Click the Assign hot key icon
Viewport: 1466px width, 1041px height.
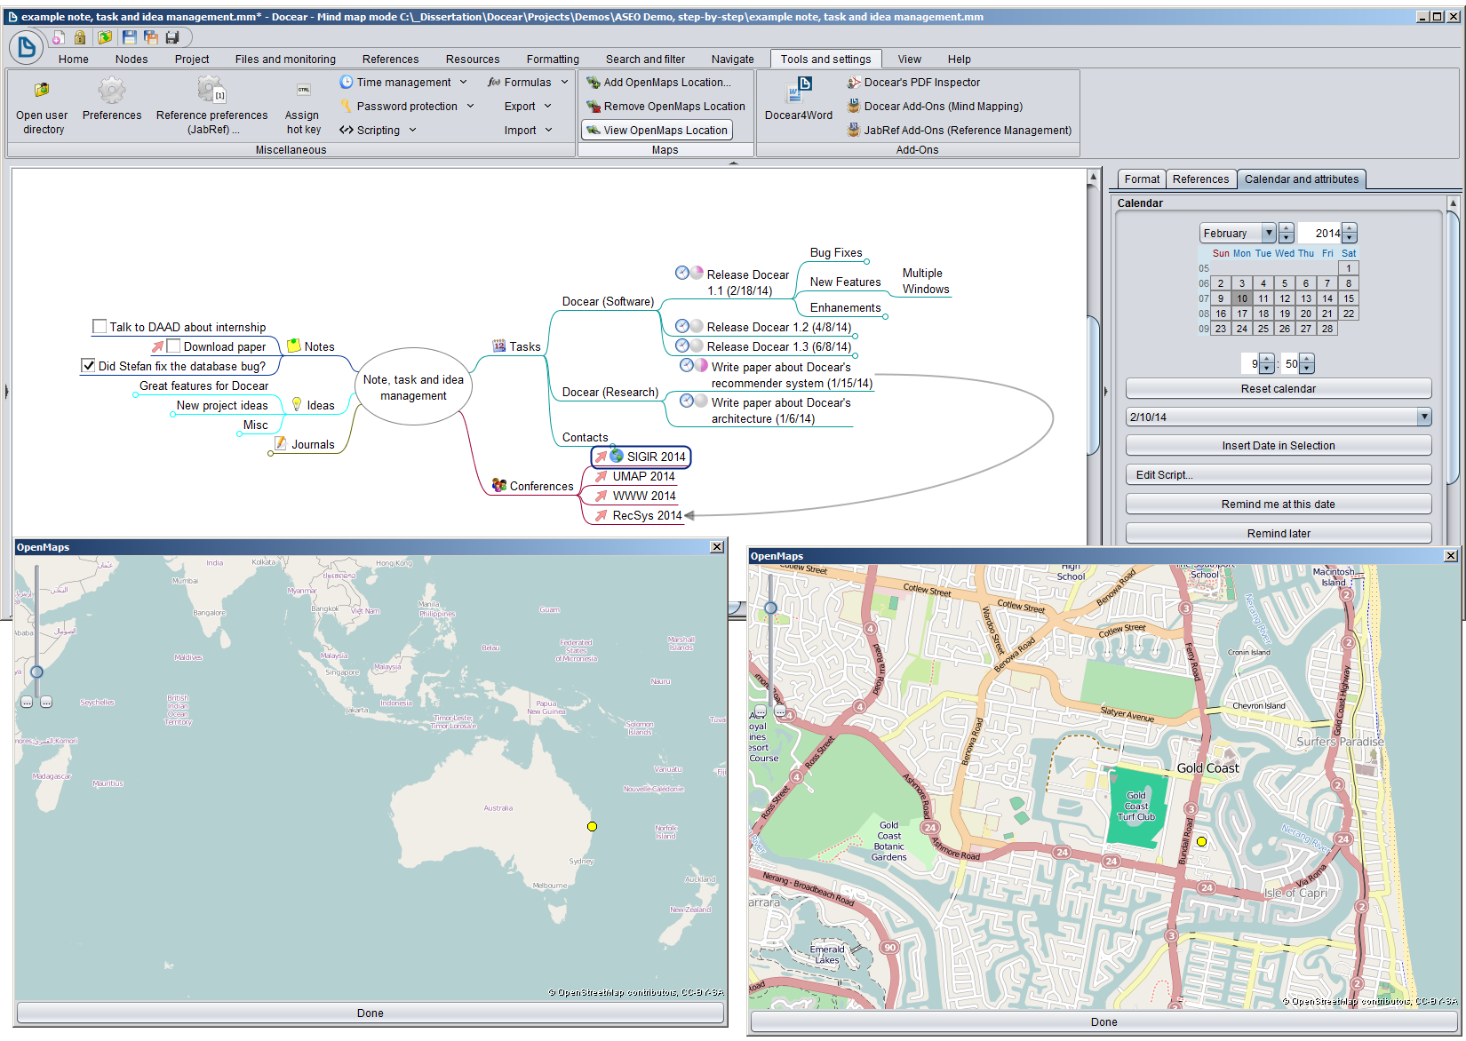coord(303,90)
